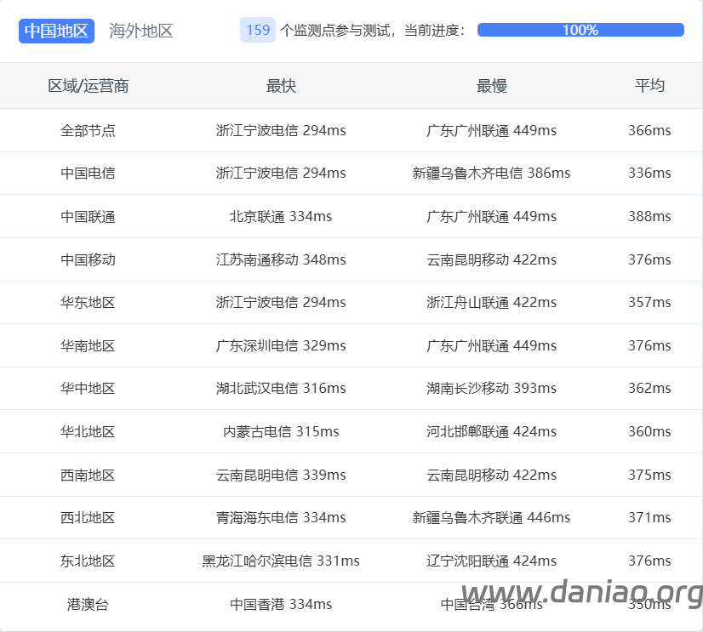The image size is (703, 632).
Task: Switch to the 中国地区 tab
Action: click(56, 31)
